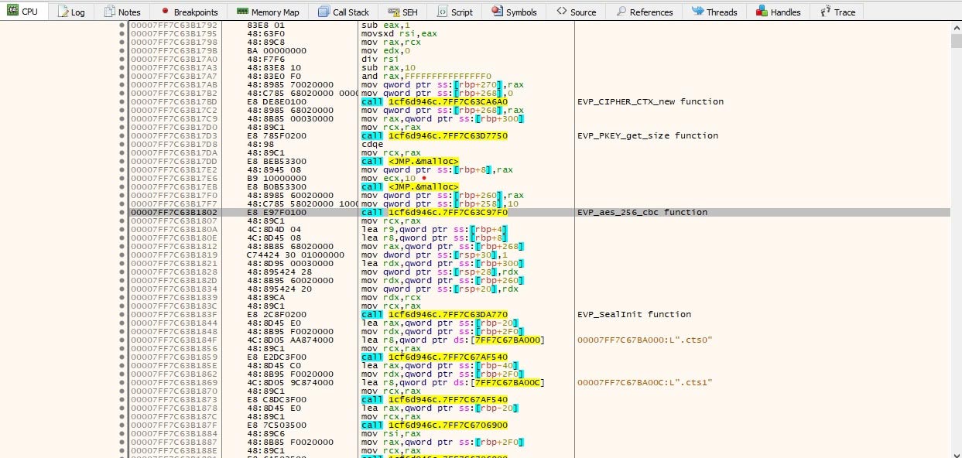
Task: Select the div rsi instruction row
Action: (377, 59)
